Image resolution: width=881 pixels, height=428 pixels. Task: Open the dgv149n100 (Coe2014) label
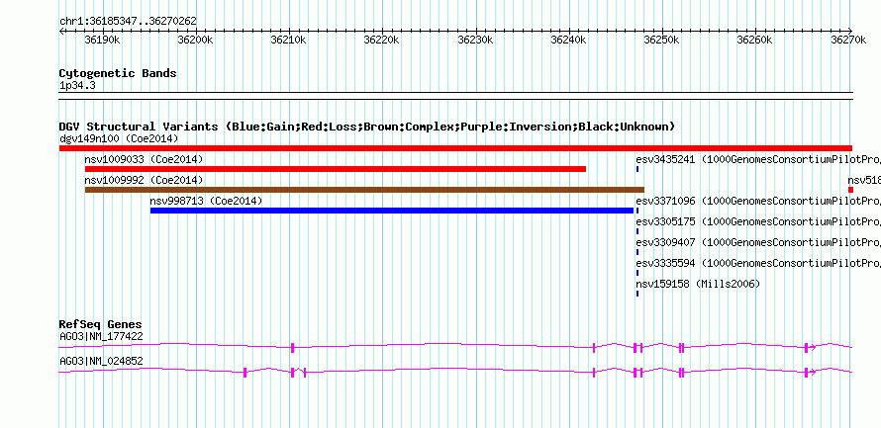tap(119, 138)
